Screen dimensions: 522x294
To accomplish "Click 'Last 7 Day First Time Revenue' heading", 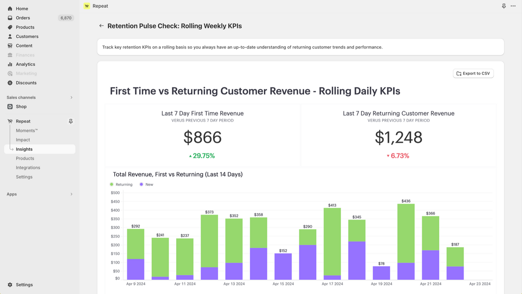I will pyautogui.click(x=202, y=114).
